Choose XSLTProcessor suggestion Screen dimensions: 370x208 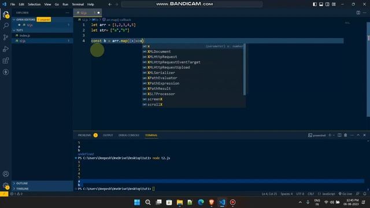[x=194, y=94]
